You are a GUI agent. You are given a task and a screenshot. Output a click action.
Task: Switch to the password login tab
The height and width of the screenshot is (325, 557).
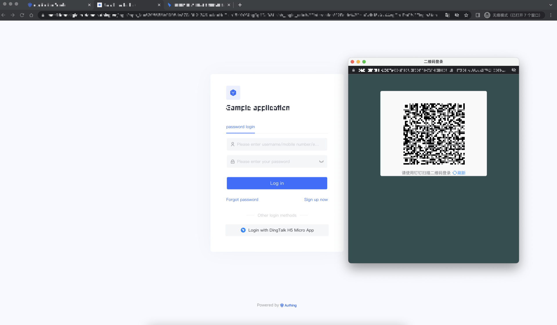pos(240,127)
